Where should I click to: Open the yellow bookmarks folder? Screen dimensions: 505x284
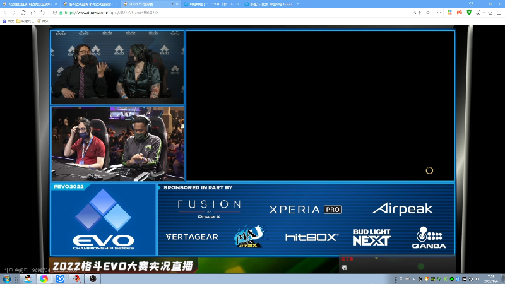tap(25, 21)
